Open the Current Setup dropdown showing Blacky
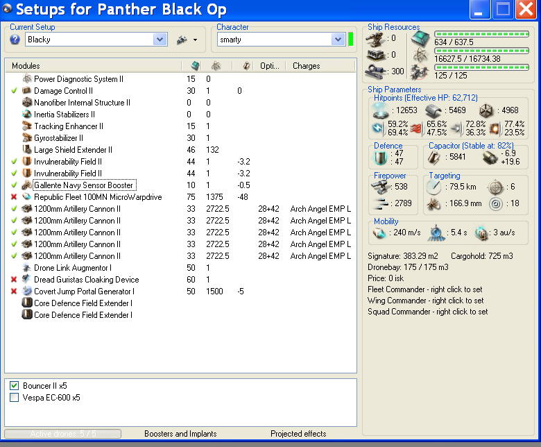Viewport: 541px width, 447px height. click(160, 40)
